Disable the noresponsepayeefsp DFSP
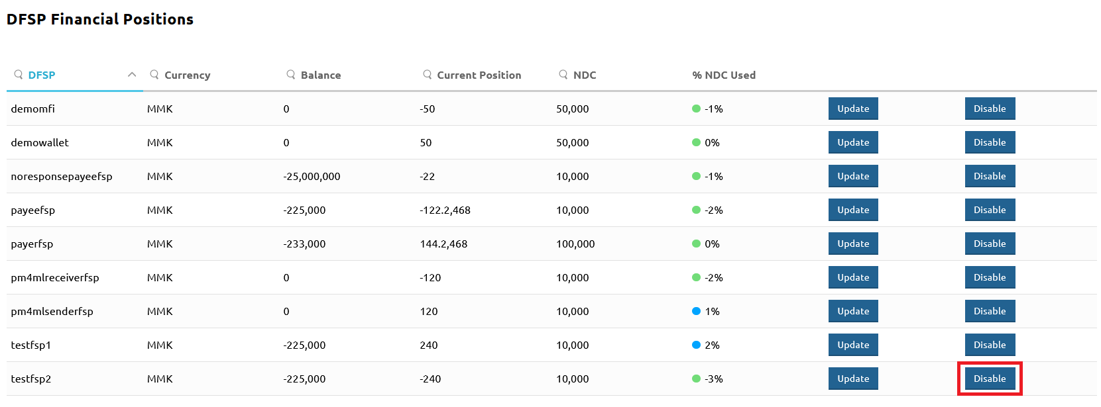Viewport: 1101px width, 407px height. coord(990,176)
